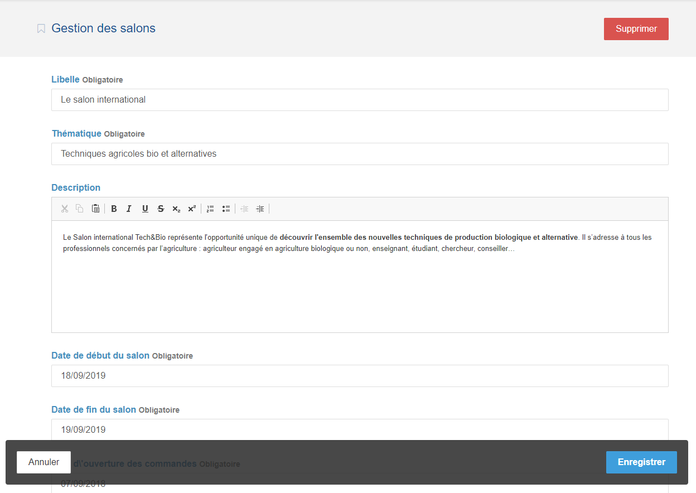Image resolution: width=696 pixels, height=493 pixels.
Task: Click the Annuler button
Action: [x=43, y=462]
